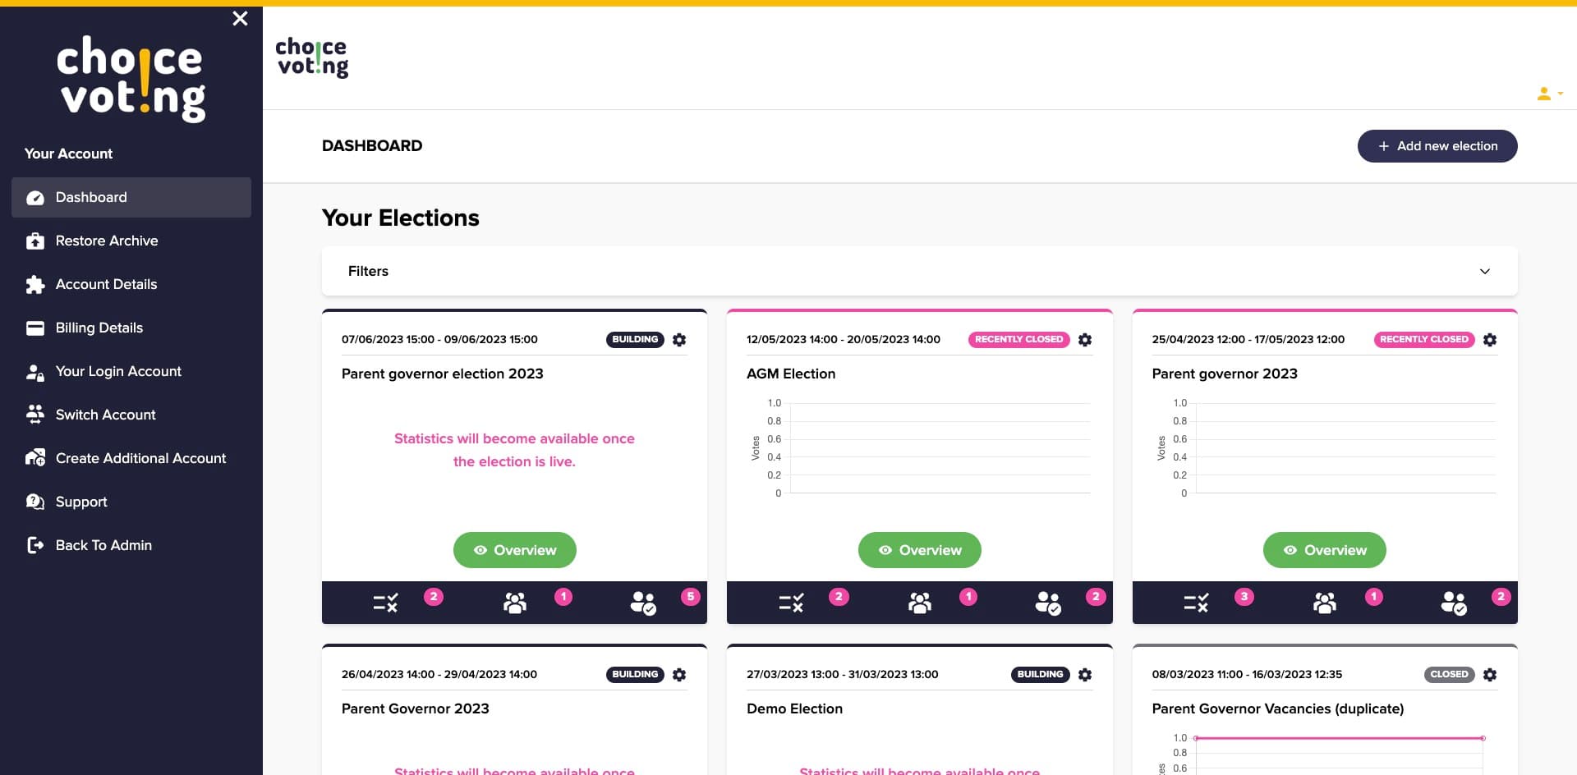Image resolution: width=1577 pixels, height=775 pixels.
Task: Click the Filters chevron arrow
Action: click(1485, 272)
